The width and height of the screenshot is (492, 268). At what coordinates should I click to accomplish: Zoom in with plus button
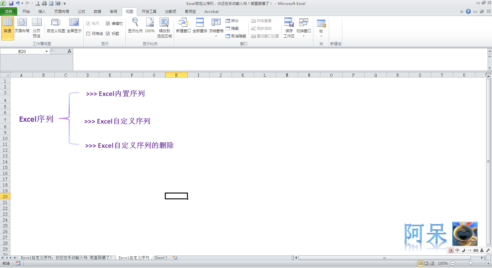(488, 263)
